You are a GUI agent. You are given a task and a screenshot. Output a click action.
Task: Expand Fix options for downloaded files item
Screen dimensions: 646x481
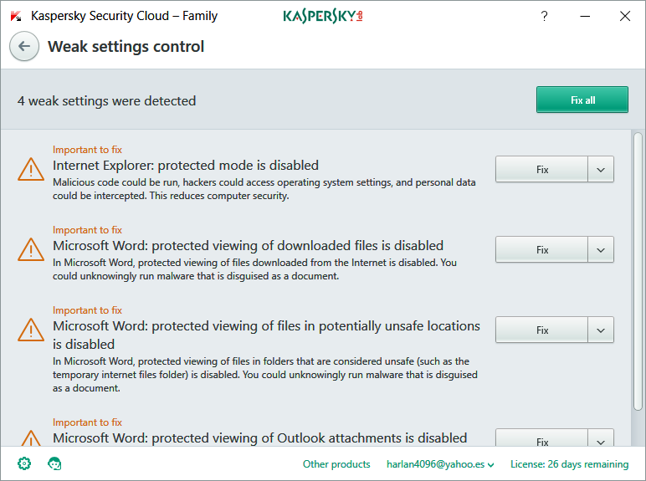coord(601,249)
